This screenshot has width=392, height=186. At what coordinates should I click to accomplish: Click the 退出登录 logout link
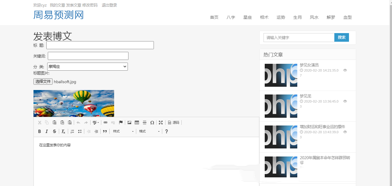[x=109, y=5]
